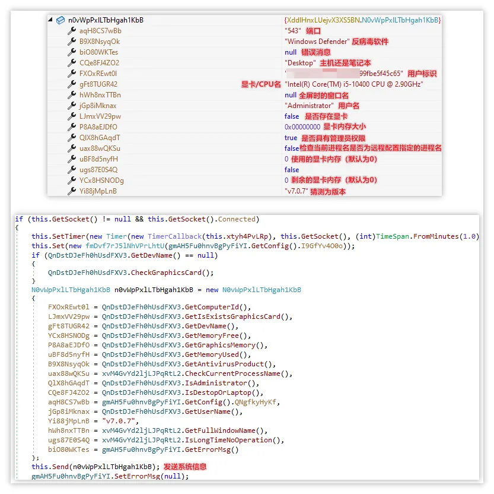The image size is (494, 494).
Task: Click the "Desktop" value
Action: (300, 63)
